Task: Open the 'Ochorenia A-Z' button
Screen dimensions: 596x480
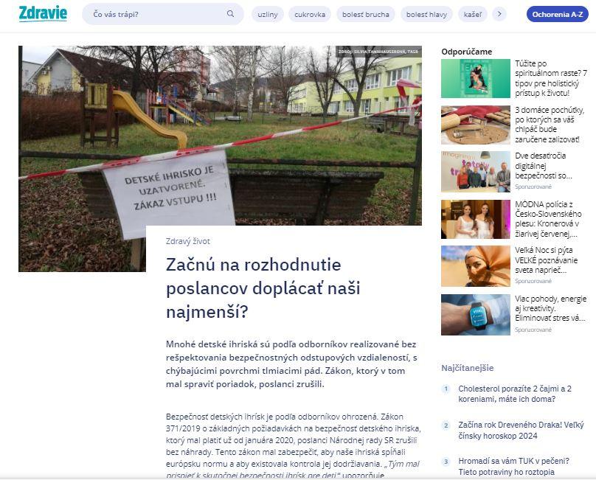Action: coord(557,14)
